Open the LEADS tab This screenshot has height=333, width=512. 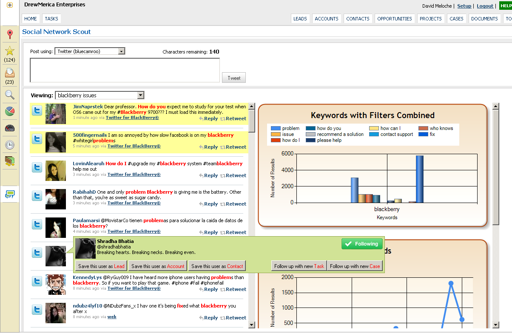pyautogui.click(x=300, y=19)
